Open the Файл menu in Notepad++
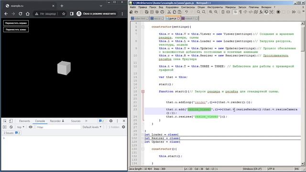Screen dimensions: 306x172 pos(133,7)
